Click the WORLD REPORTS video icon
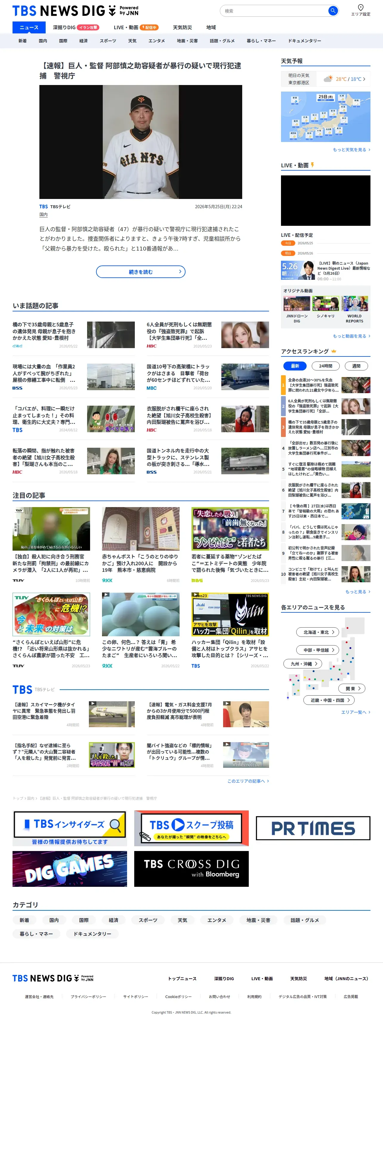The height and width of the screenshot is (1149, 383). pyautogui.click(x=354, y=303)
